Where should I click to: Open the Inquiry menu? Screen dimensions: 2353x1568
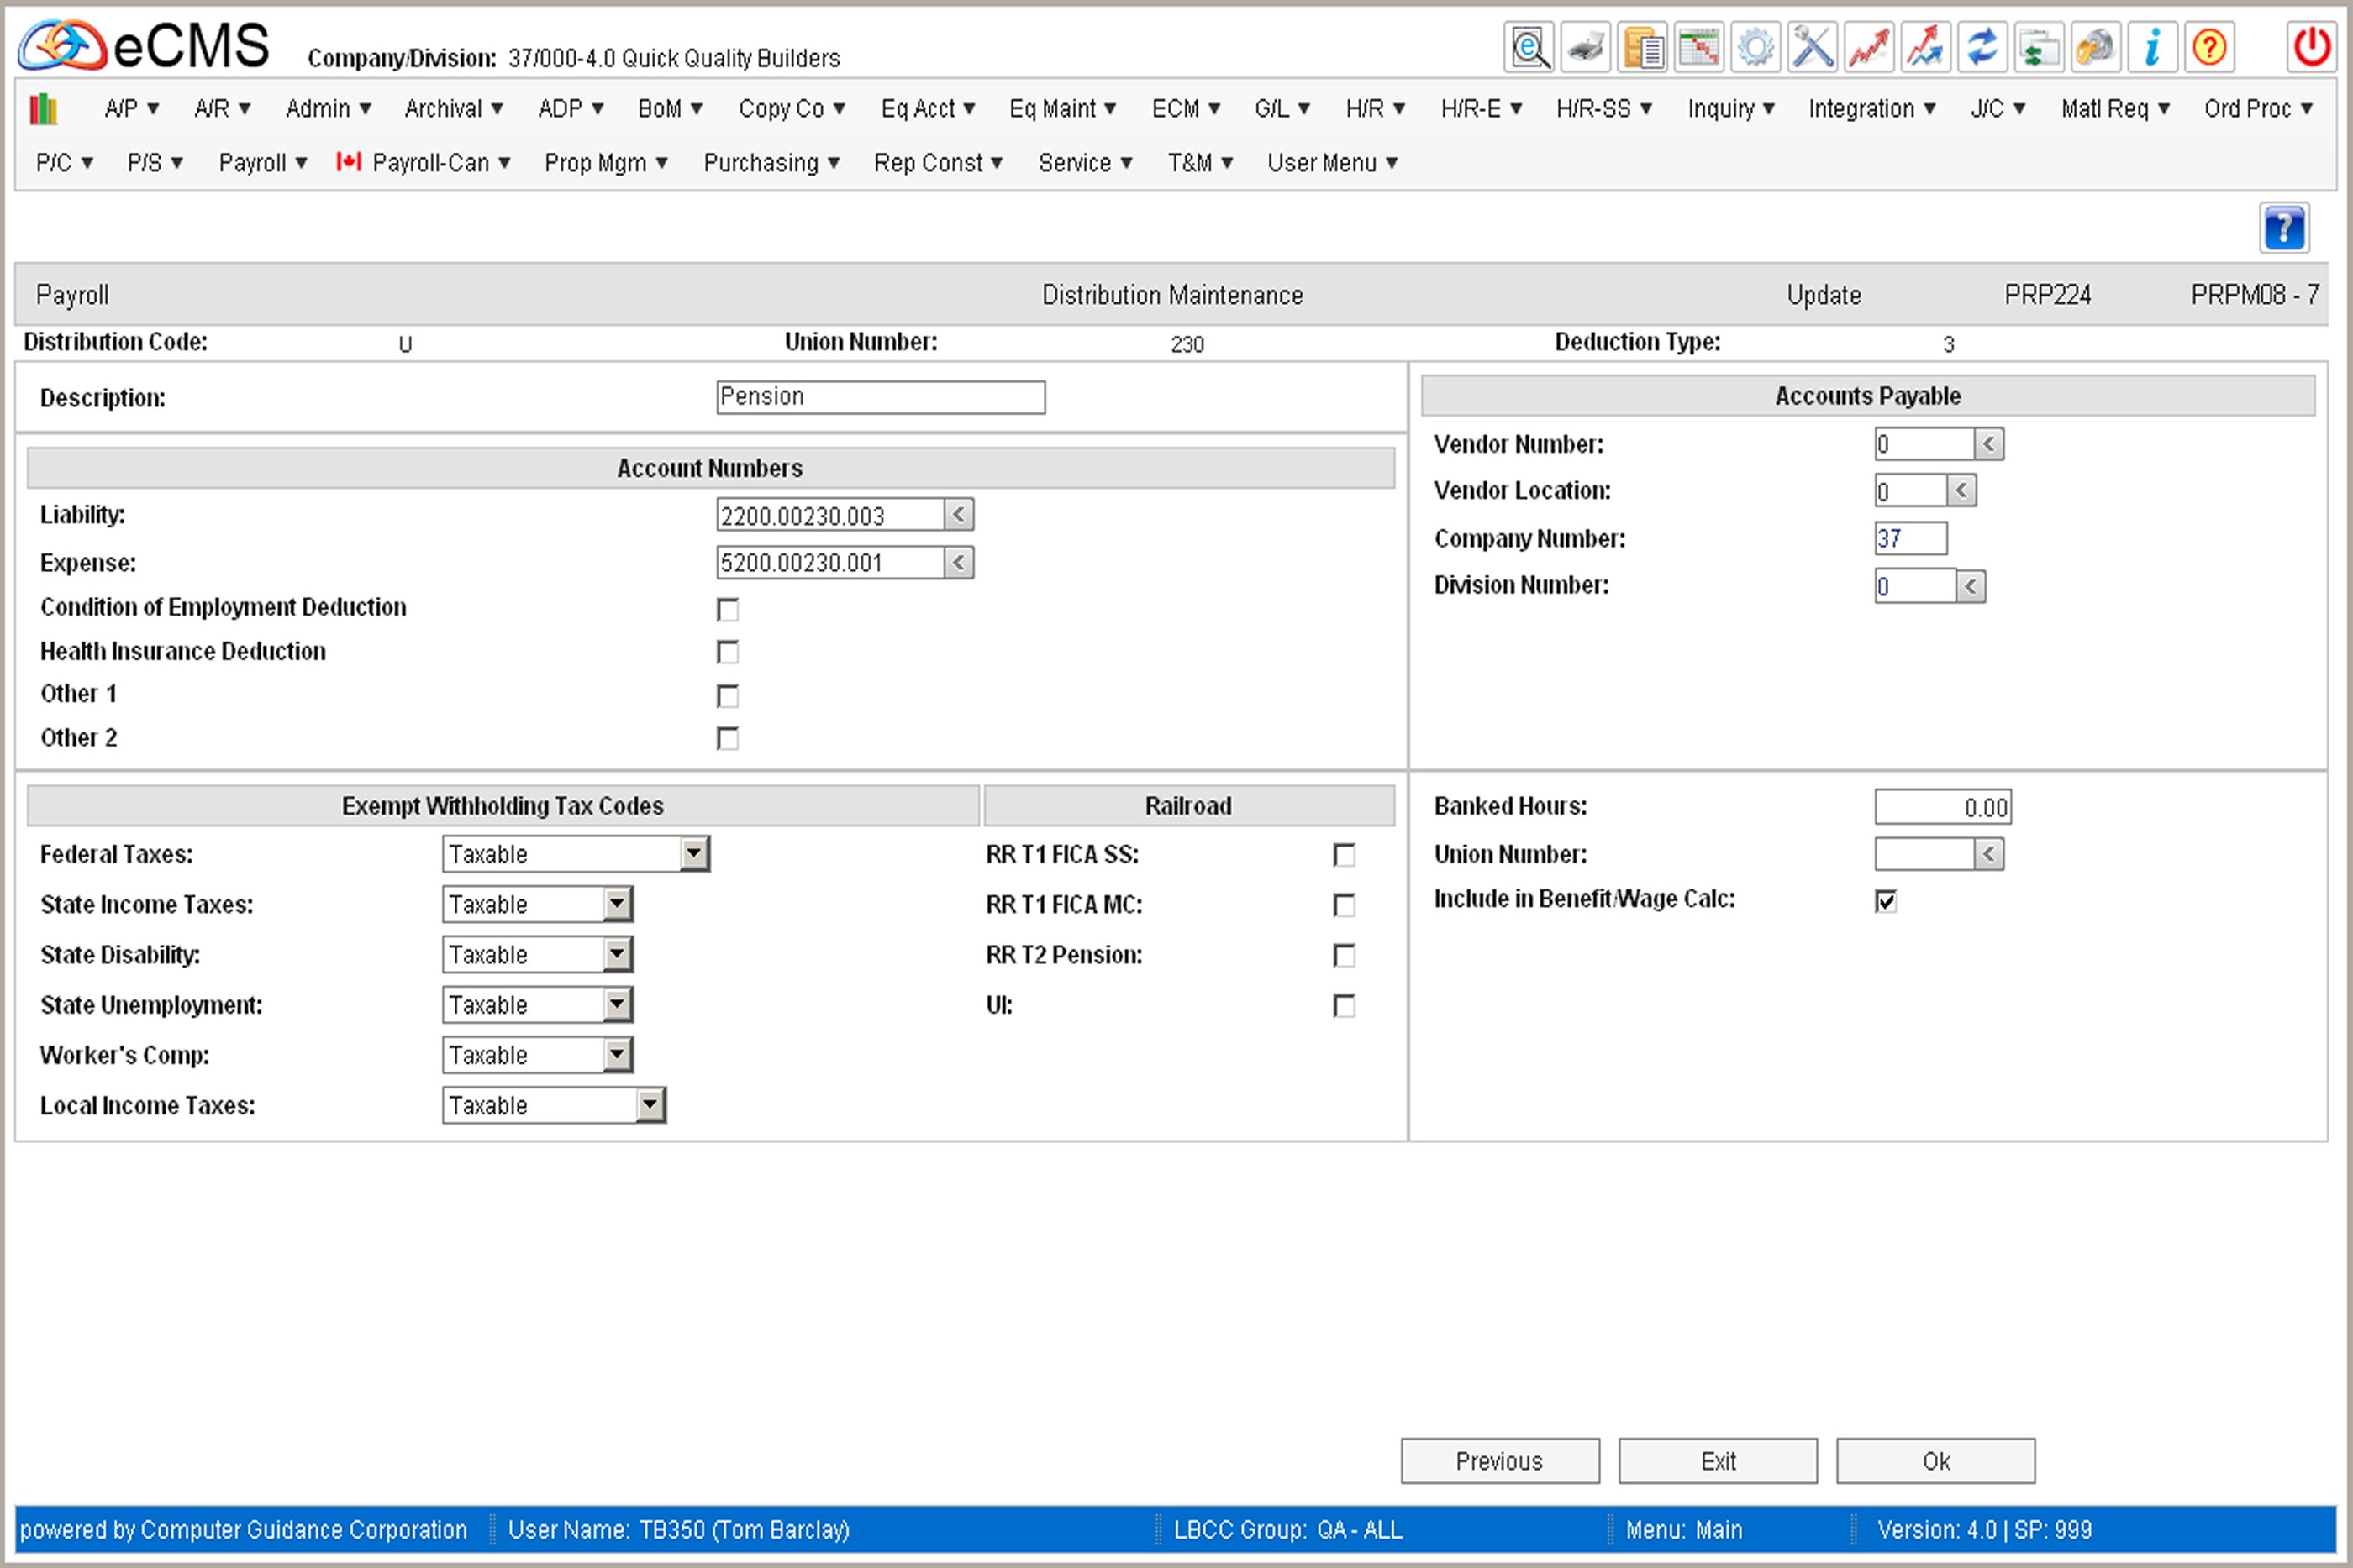(1732, 108)
